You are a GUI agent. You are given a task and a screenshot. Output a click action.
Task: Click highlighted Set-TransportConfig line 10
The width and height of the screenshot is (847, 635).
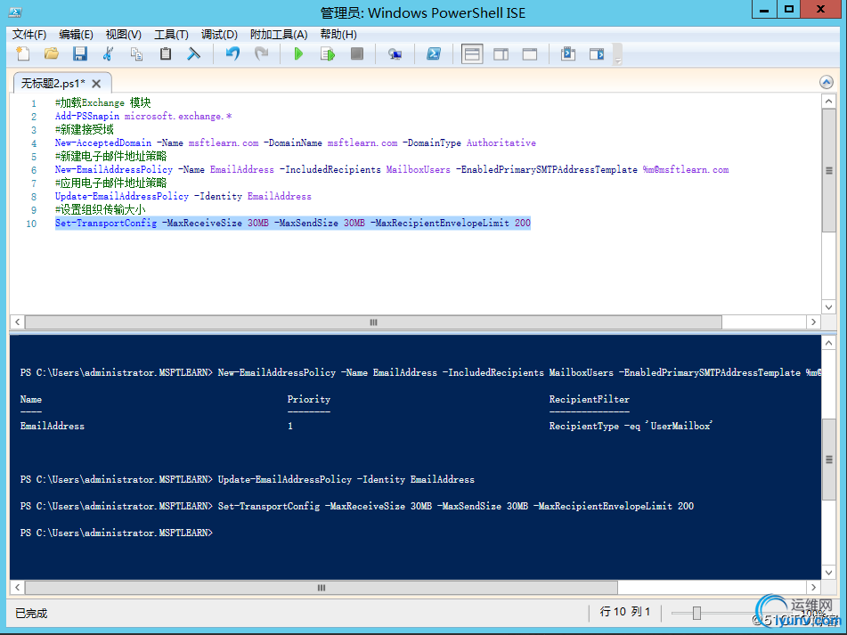tap(293, 223)
